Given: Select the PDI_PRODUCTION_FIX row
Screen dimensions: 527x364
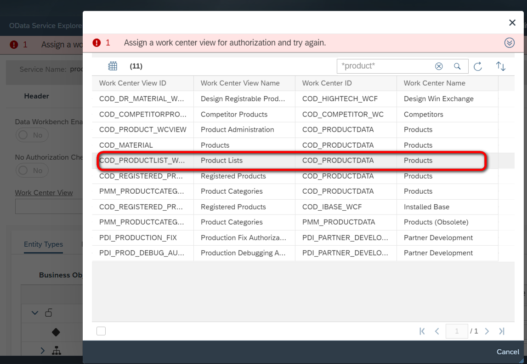Looking at the screenshot, I should tap(295, 238).
